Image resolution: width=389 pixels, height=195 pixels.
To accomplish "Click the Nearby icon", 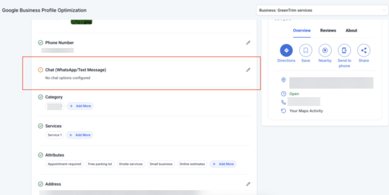I will (325, 51).
